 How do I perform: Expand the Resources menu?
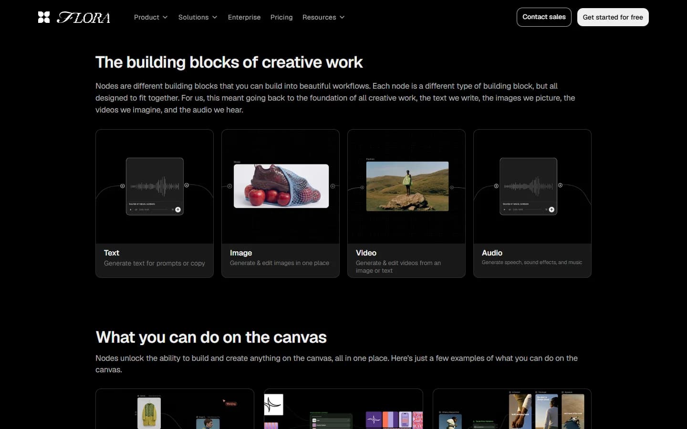[x=323, y=17]
